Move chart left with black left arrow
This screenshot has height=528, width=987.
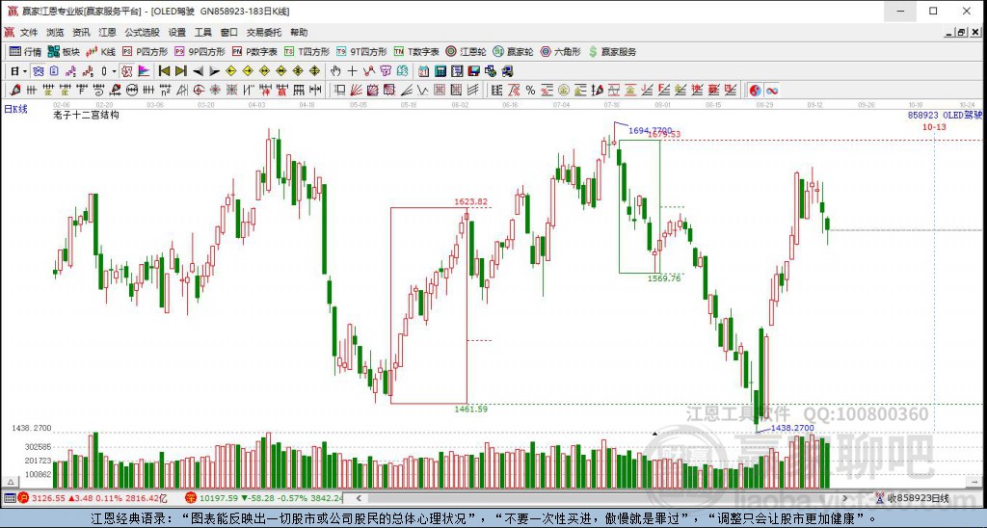[199, 71]
